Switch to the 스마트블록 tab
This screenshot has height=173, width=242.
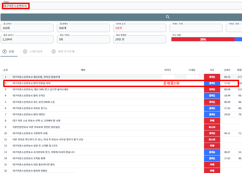point(36,51)
